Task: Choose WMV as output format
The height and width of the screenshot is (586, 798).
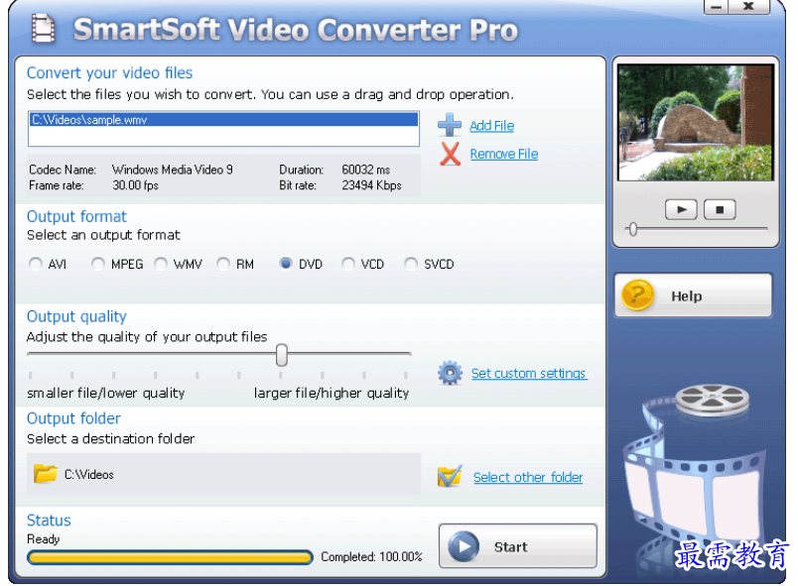Action: (161, 264)
